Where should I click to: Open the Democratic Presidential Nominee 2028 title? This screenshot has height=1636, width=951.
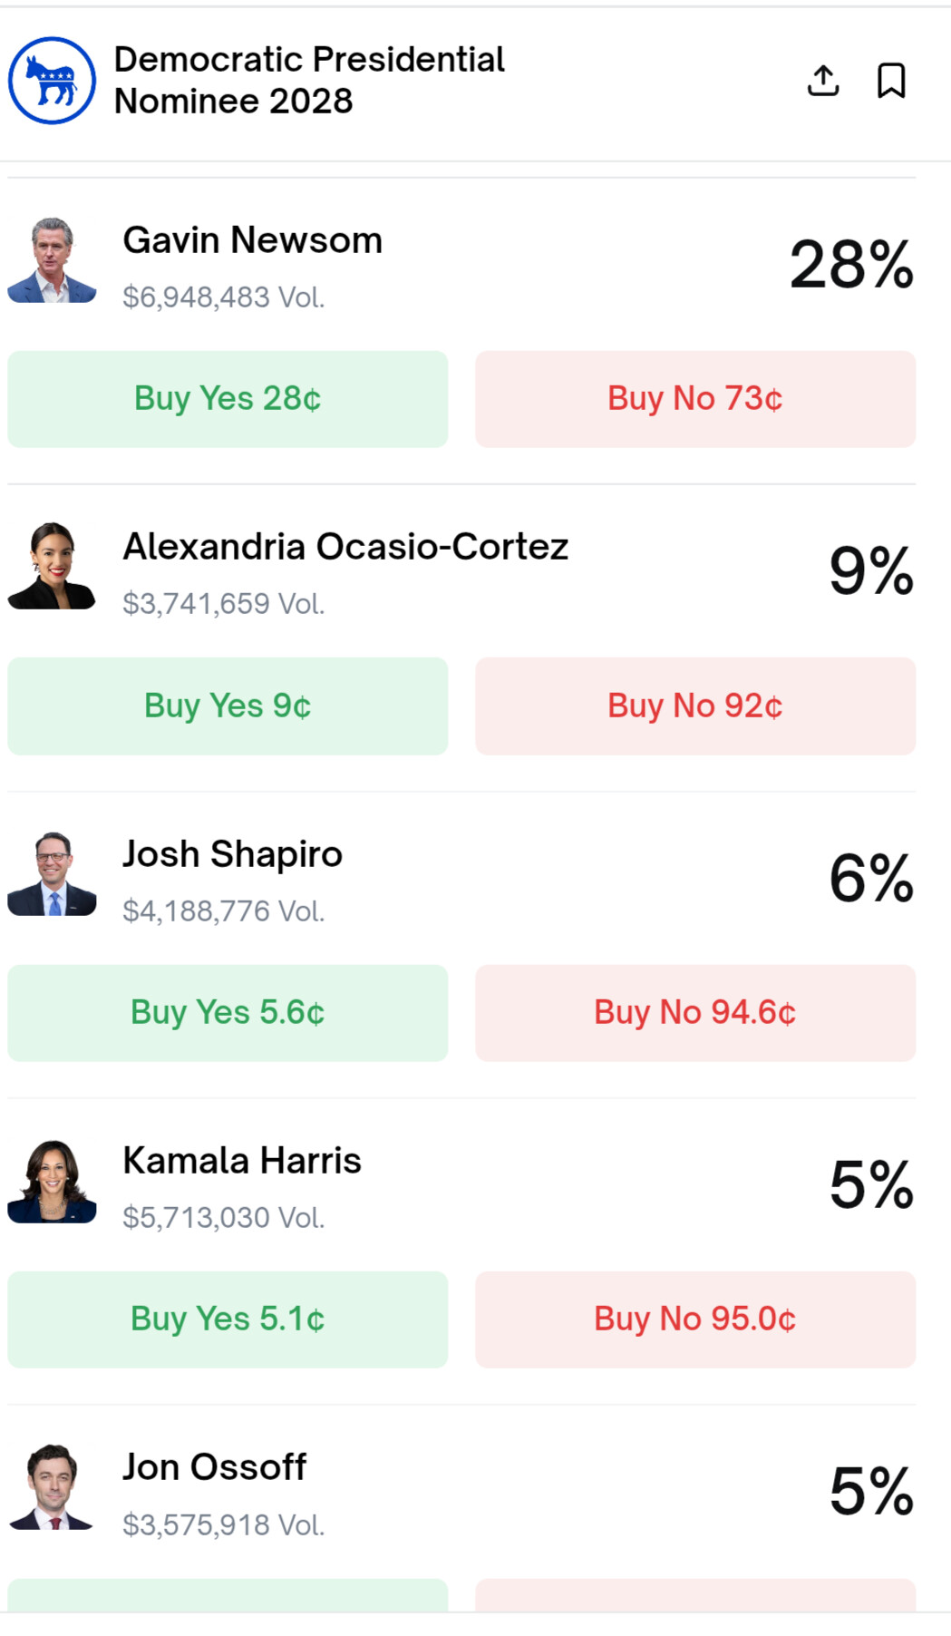coord(308,81)
